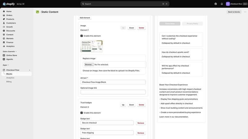The image size is (248, 139).
Task: Click Back to blocks button
Action: pyautogui.click(x=234, y=12)
